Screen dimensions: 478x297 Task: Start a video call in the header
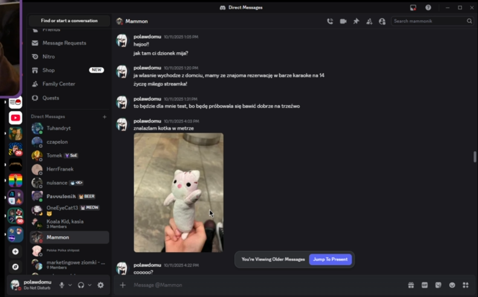coord(343,21)
